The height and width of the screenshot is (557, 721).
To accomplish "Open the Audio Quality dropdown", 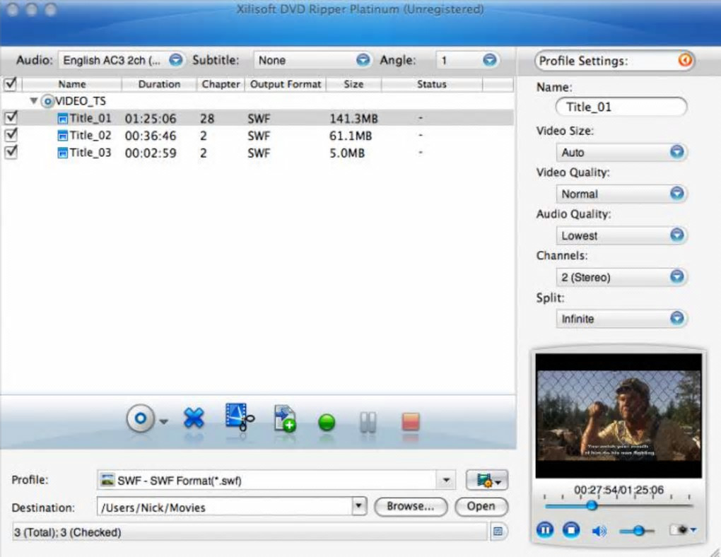I will 621,235.
